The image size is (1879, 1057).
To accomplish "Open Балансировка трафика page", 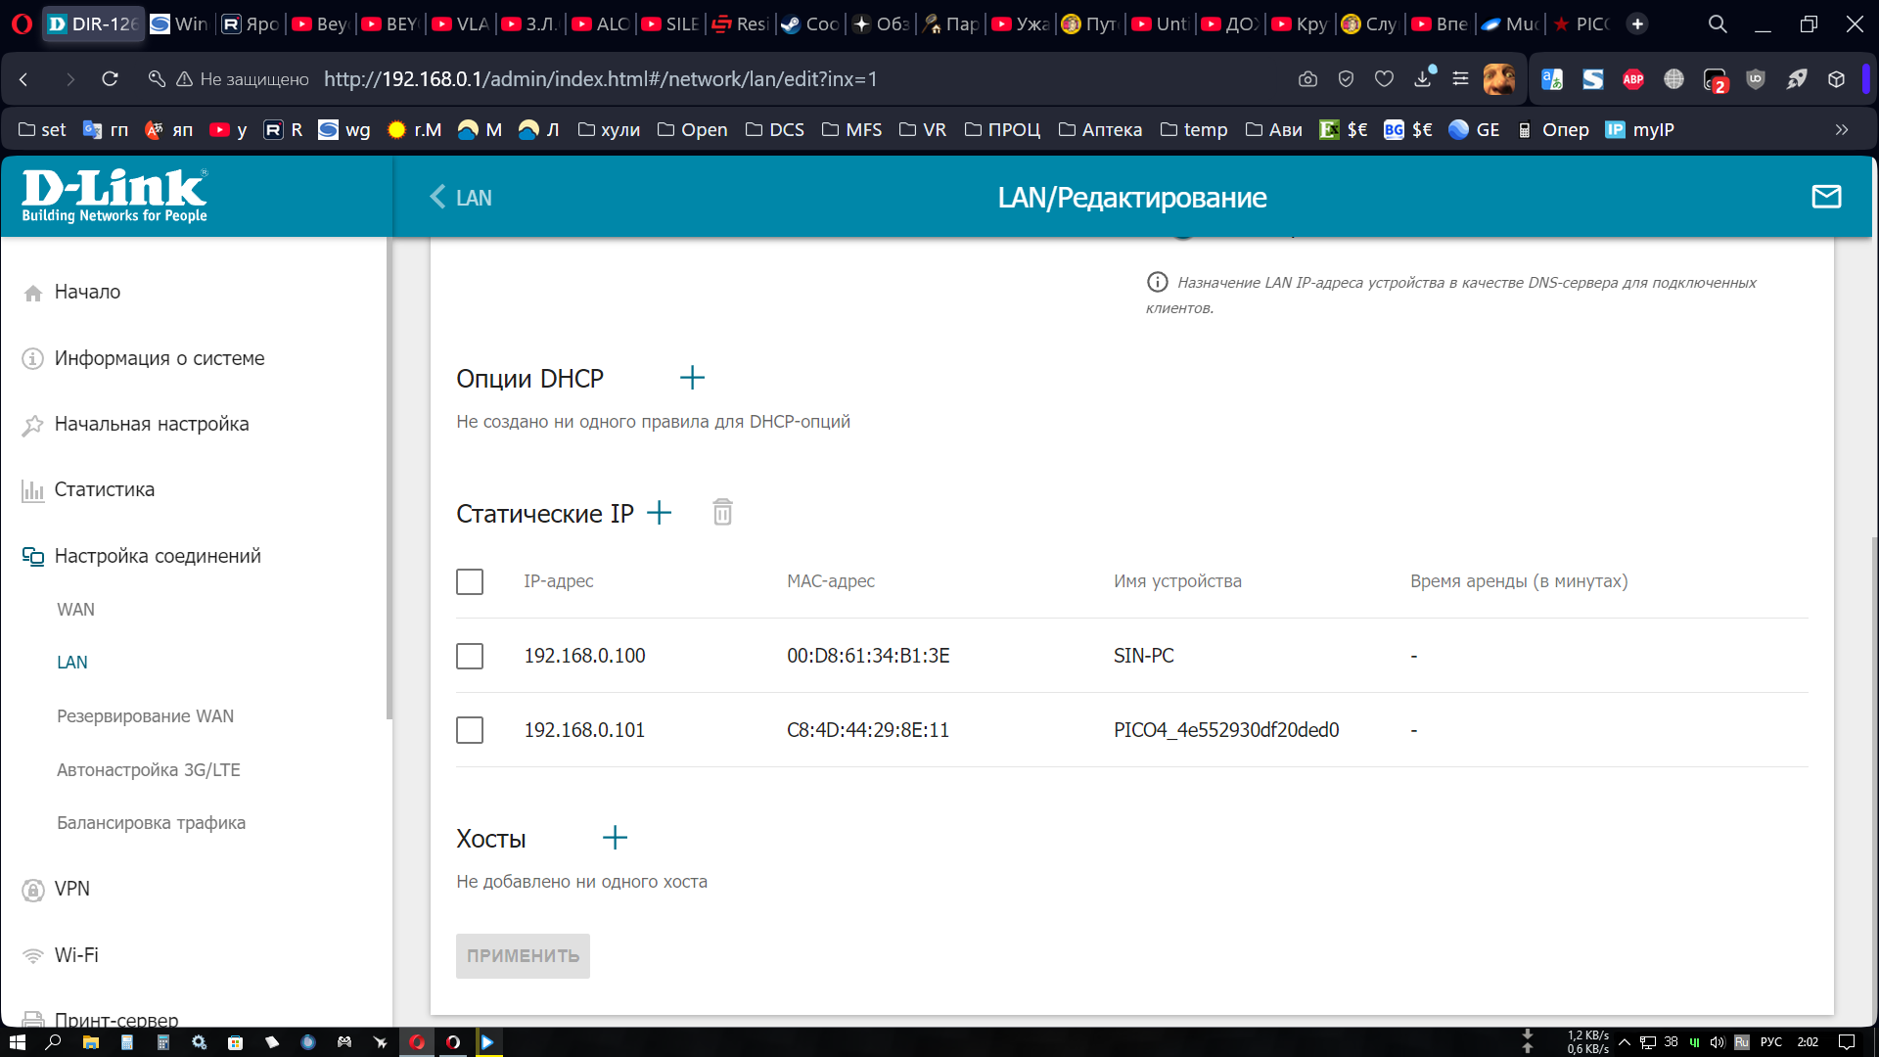I will [x=151, y=823].
